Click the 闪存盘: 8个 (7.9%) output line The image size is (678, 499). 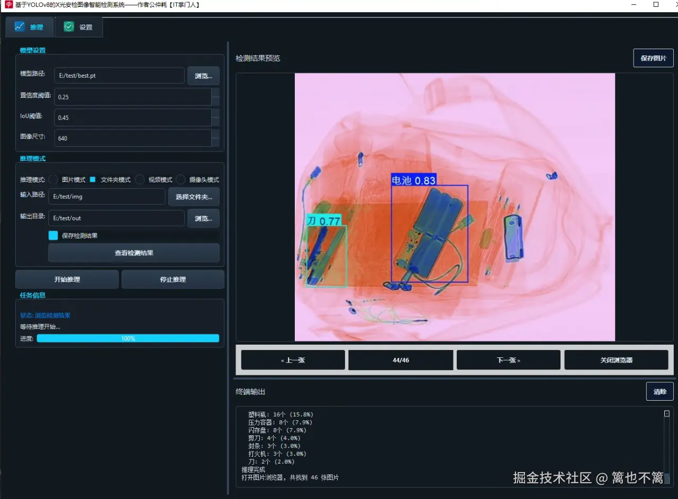pyautogui.click(x=277, y=430)
